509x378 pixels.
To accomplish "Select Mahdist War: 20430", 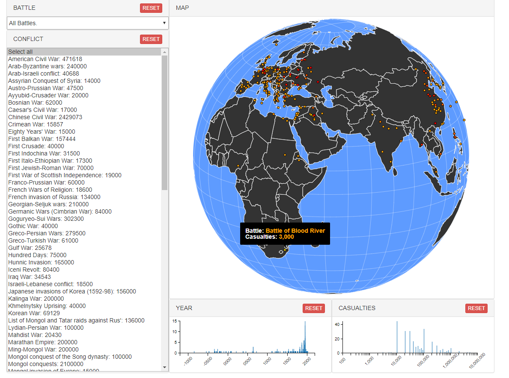I will tap(84, 335).
